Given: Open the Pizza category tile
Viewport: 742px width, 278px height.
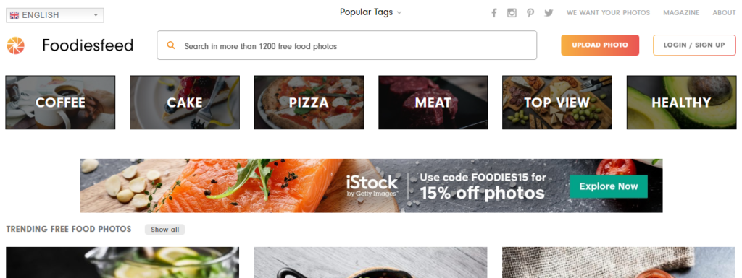Looking at the screenshot, I should [x=309, y=103].
